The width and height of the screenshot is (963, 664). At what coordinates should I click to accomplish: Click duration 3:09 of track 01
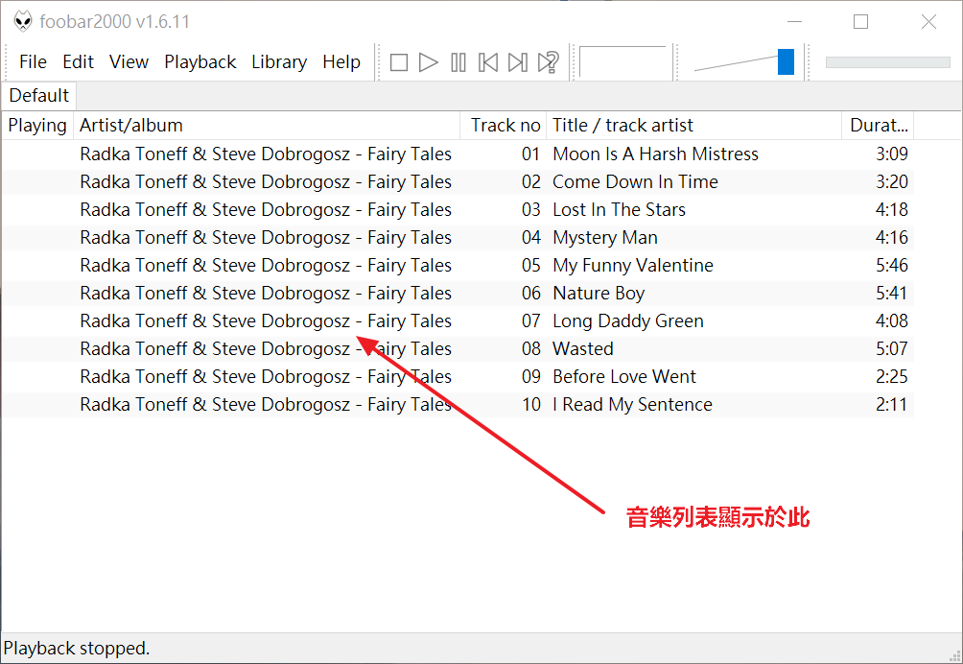[x=892, y=154]
